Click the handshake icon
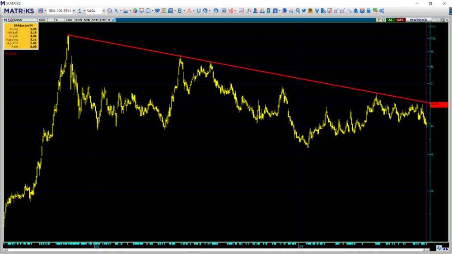 click(x=158, y=11)
